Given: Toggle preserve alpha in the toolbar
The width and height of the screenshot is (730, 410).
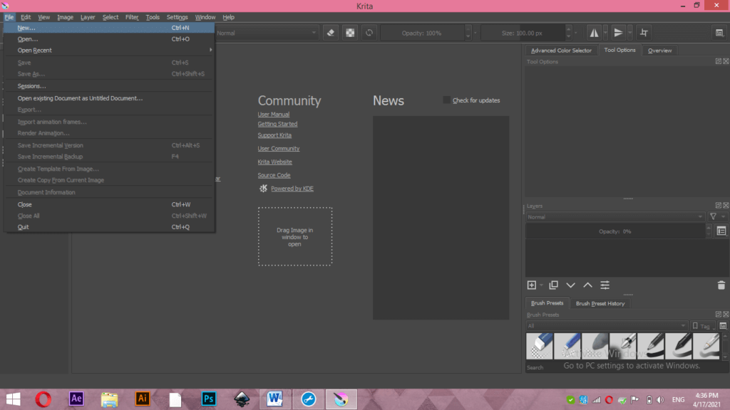Looking at the screenshot, I should (349, 33).
